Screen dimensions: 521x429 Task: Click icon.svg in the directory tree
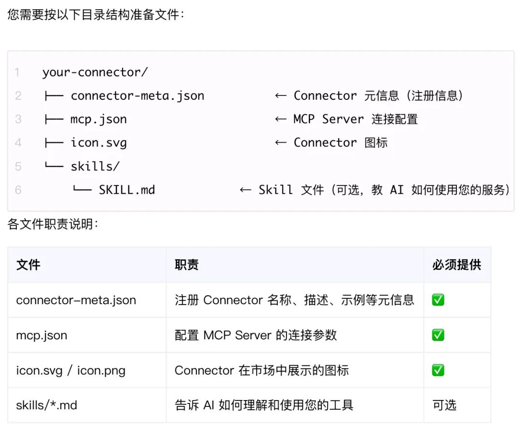99,143
